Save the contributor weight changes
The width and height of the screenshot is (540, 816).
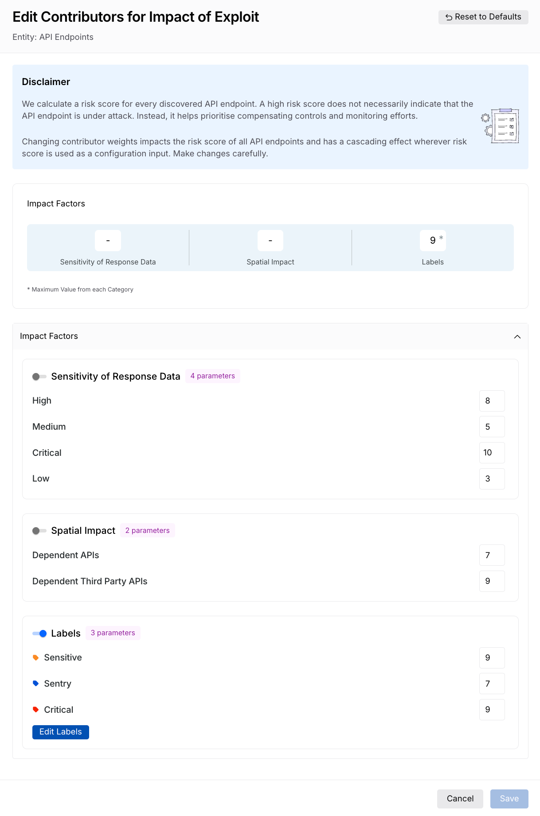pyautogui.click(x=509, y=799)
